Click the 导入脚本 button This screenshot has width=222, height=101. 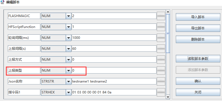point(198,17)
